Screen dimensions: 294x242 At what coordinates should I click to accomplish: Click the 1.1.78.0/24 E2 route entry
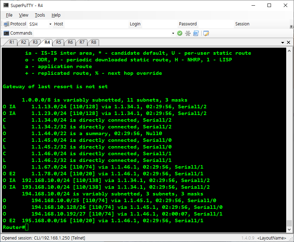pos(103,174)
